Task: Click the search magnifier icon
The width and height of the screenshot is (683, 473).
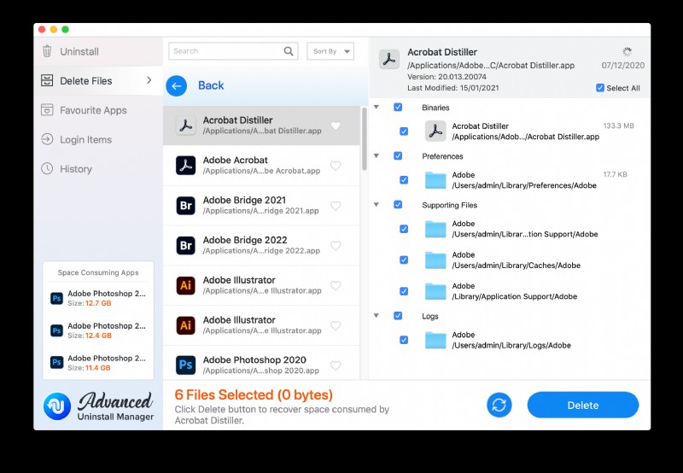Action: (289, 51)
